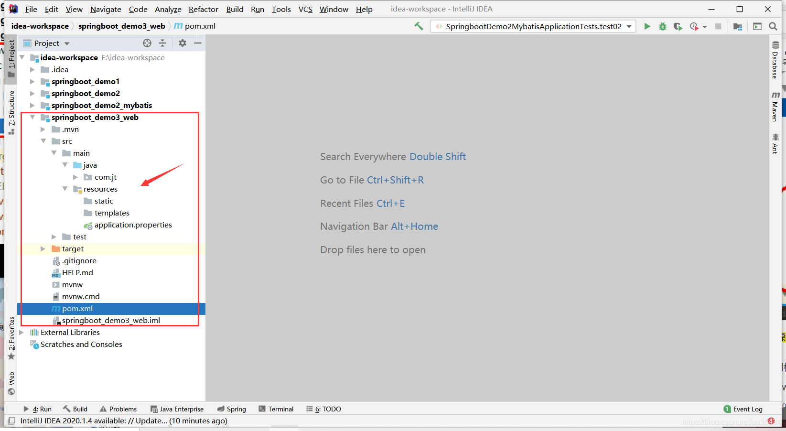This screenshot has width=786, height=431.
Task: Open the Maven side tool window
Action: click(x=775, y=106)
